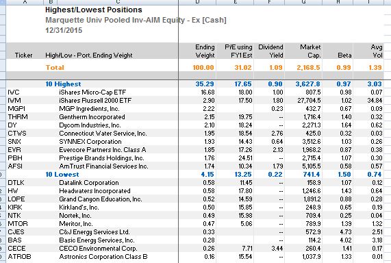Viewport: 391px width, 263px height.
Task: Click 'Datalink Corporation' cell
Action: tap(89, 183)
